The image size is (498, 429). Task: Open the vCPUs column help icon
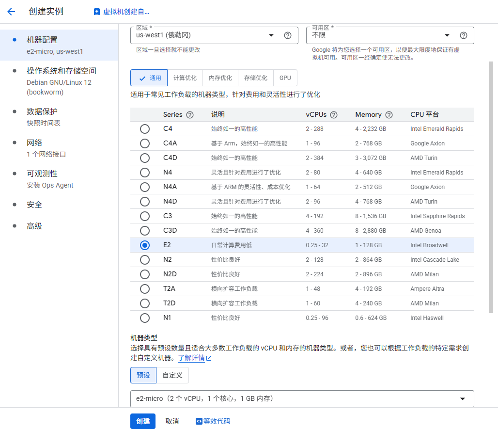334,115
